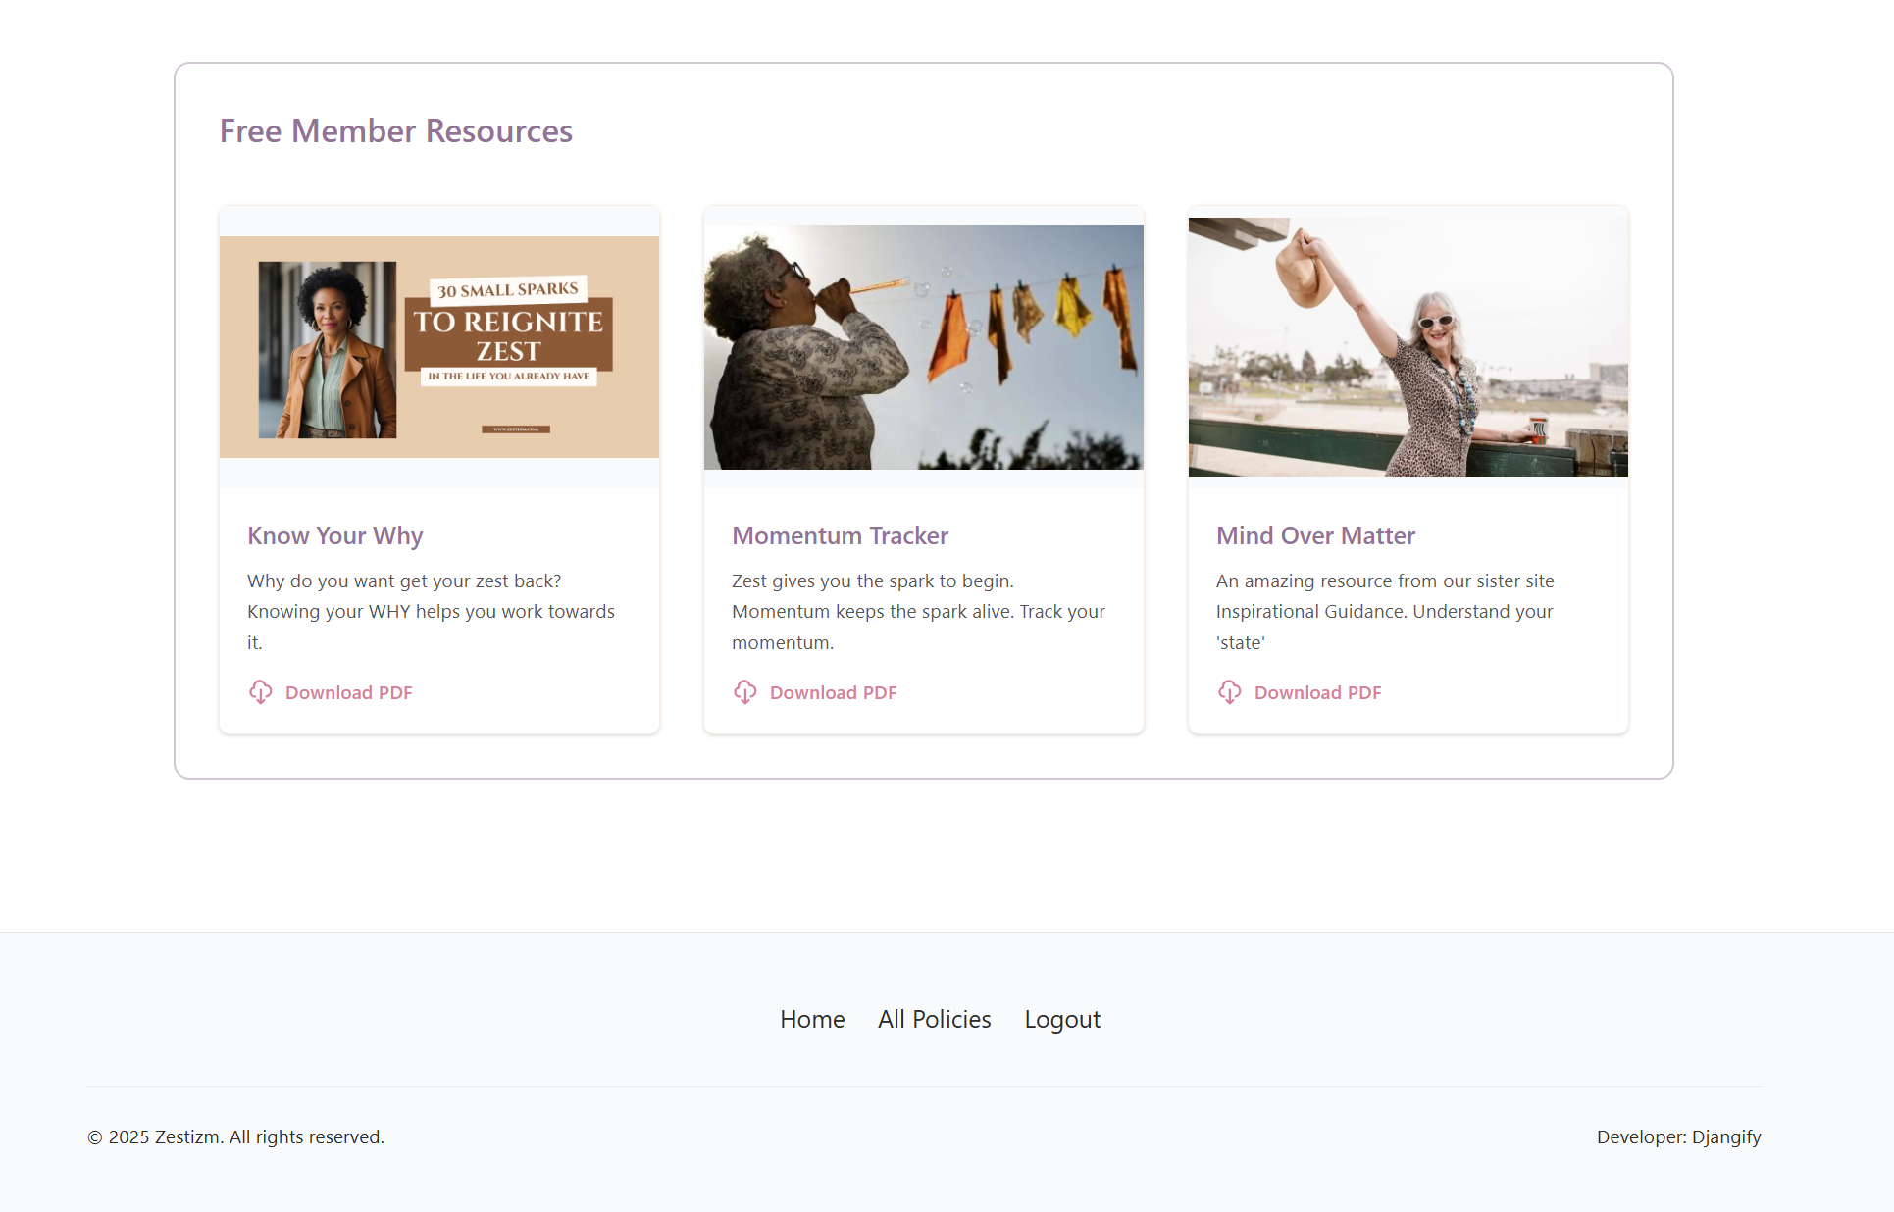Click the download icon beside Know Your Why PDF

pyautogui.click(x=261, y=692)
